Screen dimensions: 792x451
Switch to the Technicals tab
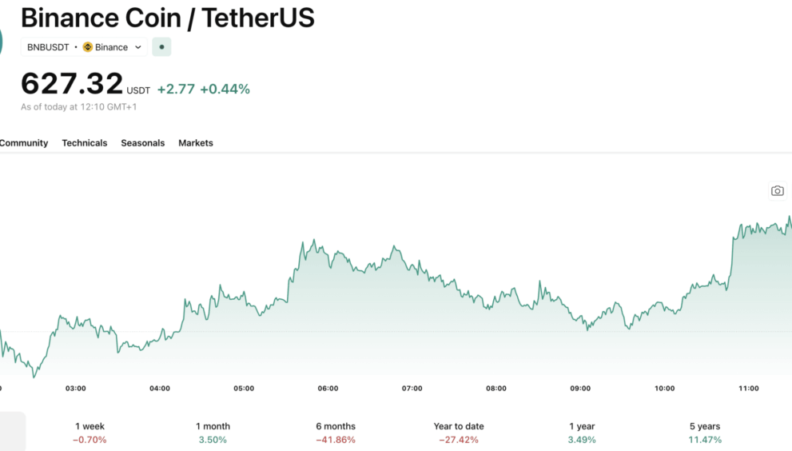(x=84, y=143)
